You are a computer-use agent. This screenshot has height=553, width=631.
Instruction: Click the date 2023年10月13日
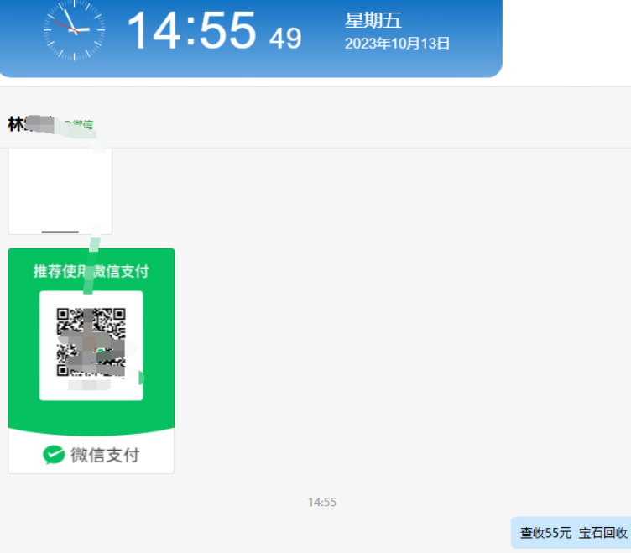tap(397, 44)
